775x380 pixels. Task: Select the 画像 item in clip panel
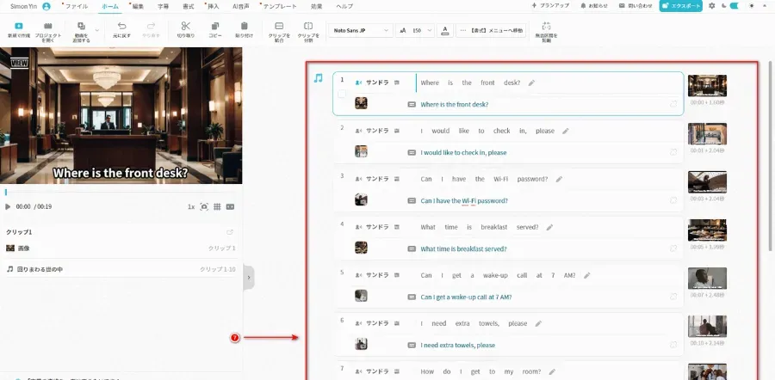(x=121, y=248)
